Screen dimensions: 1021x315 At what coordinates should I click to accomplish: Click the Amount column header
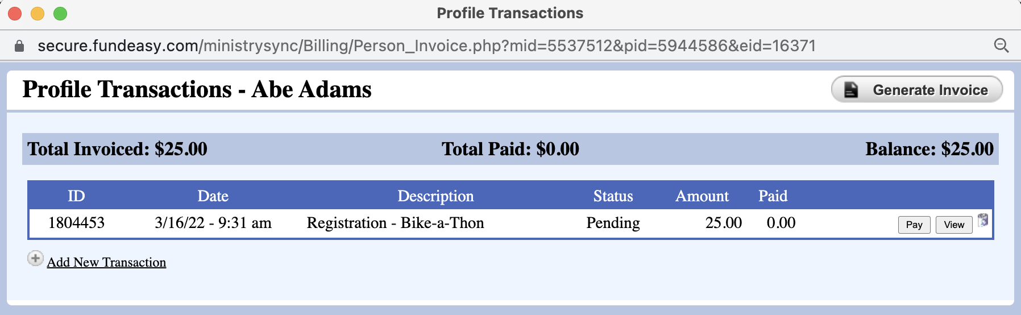[x=702, y=196]
